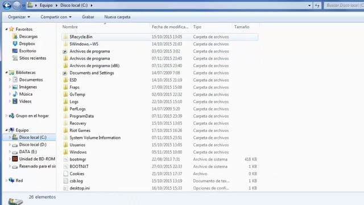Open the dropdown arrow after Disco local breadcrumb
The height and width of the screenshot is (205, 364).
pyautogui.click(x=92, y=5)
